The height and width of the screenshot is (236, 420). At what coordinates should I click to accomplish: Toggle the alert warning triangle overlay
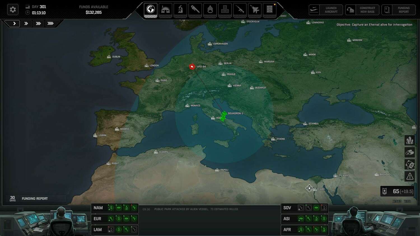point(410,176)
